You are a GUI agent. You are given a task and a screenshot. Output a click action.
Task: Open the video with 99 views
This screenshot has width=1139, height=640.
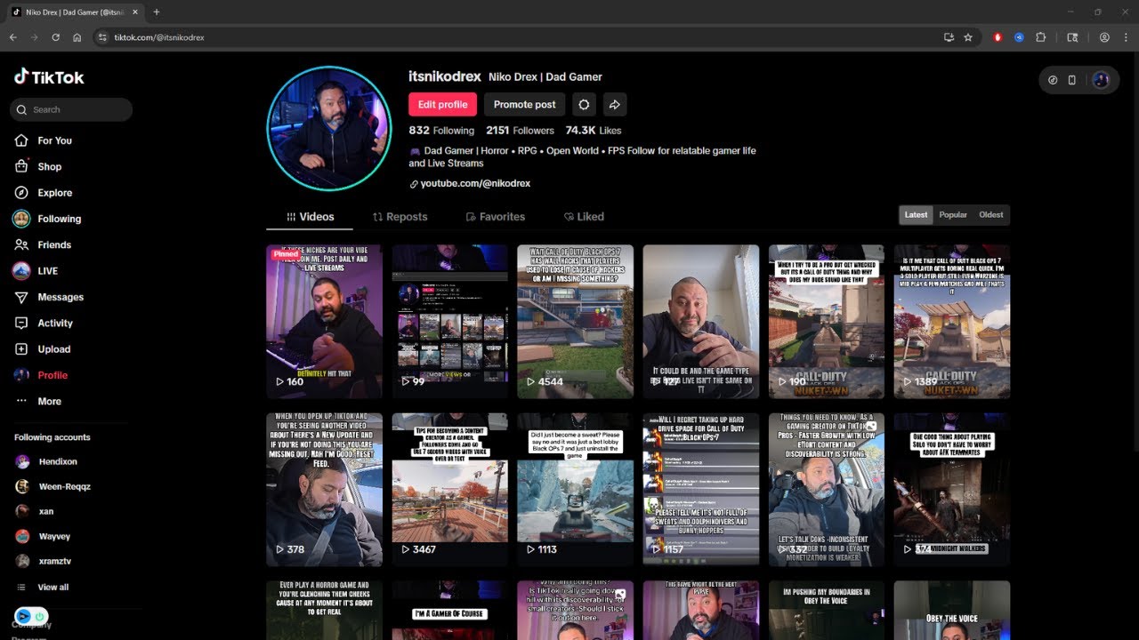(449, 321)
